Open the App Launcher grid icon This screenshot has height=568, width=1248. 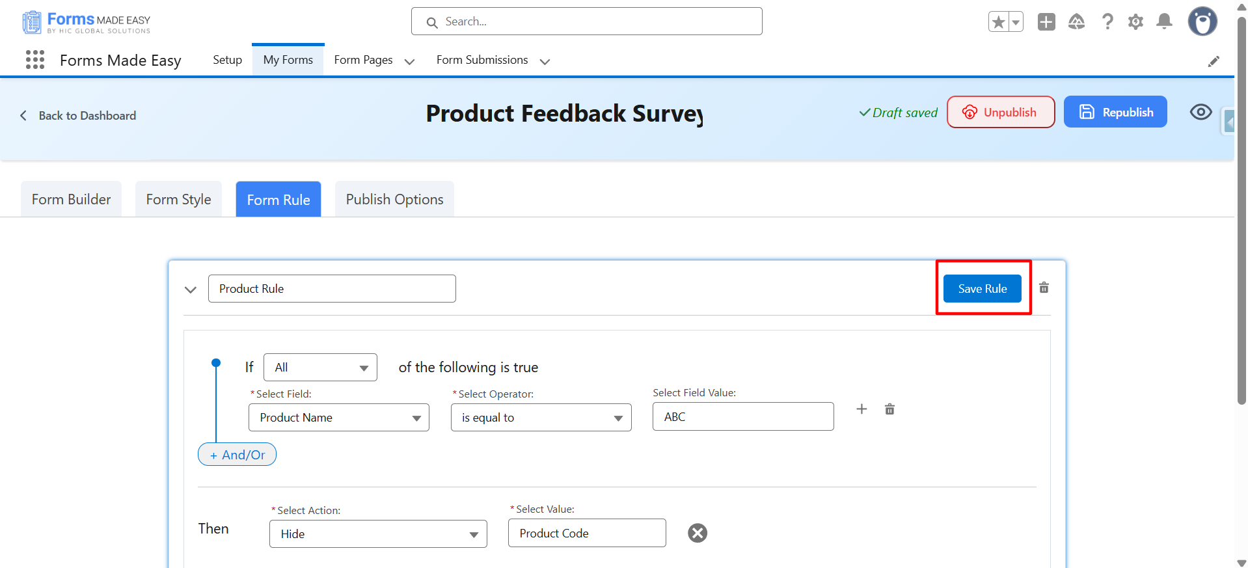pyautogui.click(x=35, y=60)
